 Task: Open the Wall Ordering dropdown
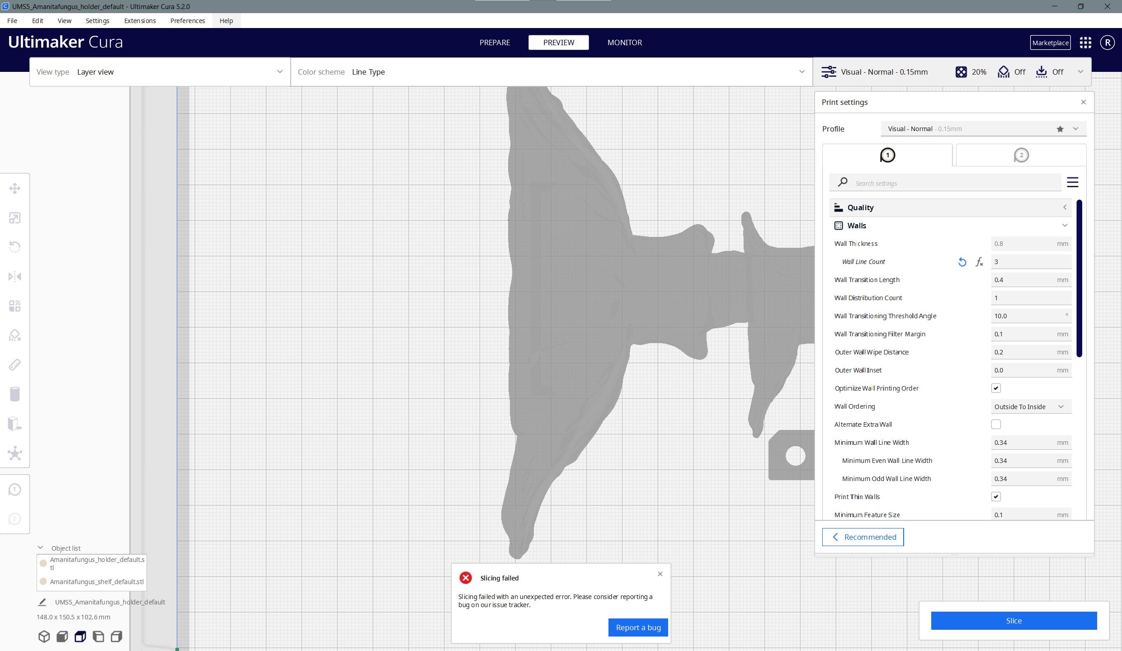(1031, 406)
